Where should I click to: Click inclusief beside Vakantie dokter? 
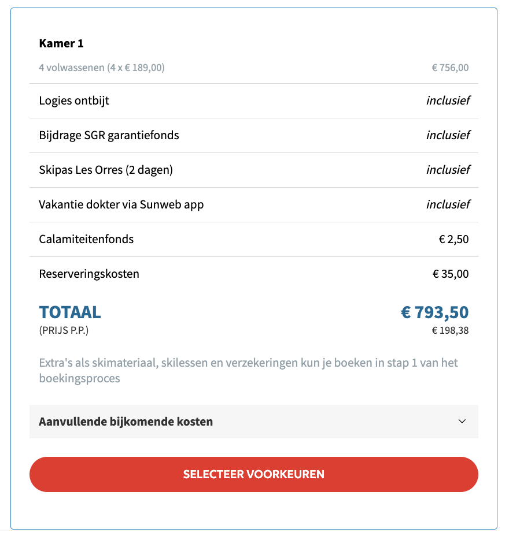point(448,204)
